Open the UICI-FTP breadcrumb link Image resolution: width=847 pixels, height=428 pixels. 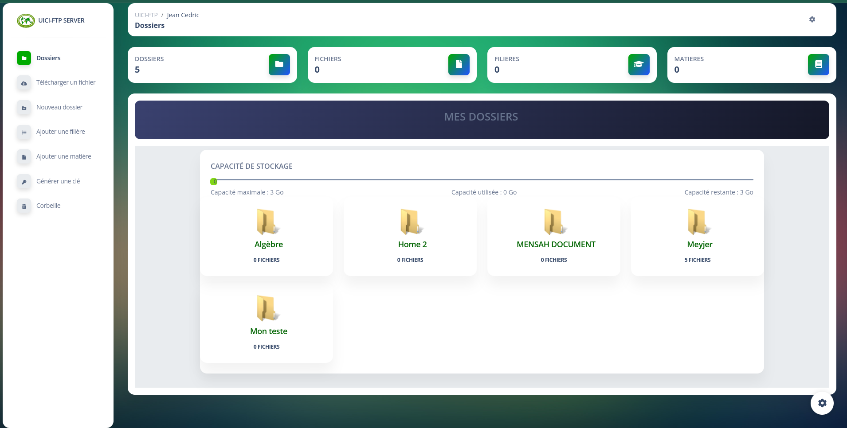147,15
